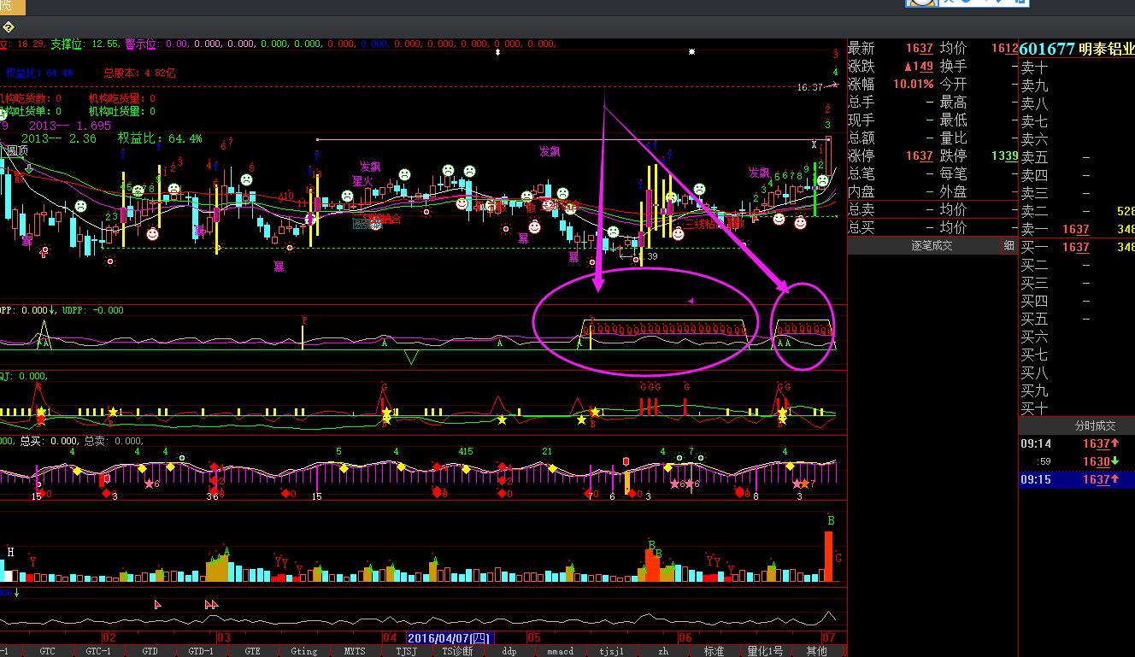1135x657 pixels.
Task: Click the tall red volume bar
Action: tap(828, 556)
